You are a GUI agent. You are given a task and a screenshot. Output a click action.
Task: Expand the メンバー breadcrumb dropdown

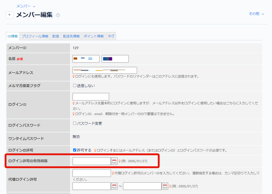tap(26, 6)
